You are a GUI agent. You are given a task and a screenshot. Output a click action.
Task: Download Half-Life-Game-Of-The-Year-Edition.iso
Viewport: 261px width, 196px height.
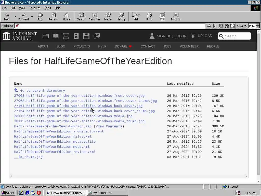53,126
